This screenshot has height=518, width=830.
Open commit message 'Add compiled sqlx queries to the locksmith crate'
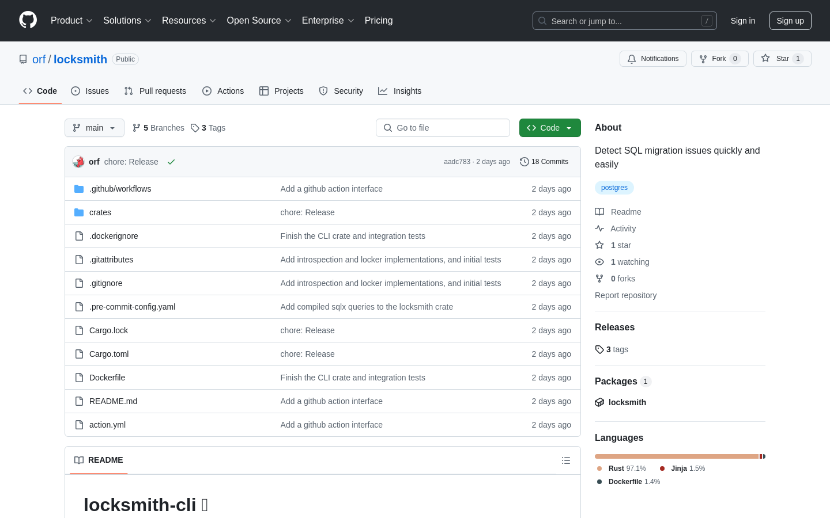[x=367, y=307]
